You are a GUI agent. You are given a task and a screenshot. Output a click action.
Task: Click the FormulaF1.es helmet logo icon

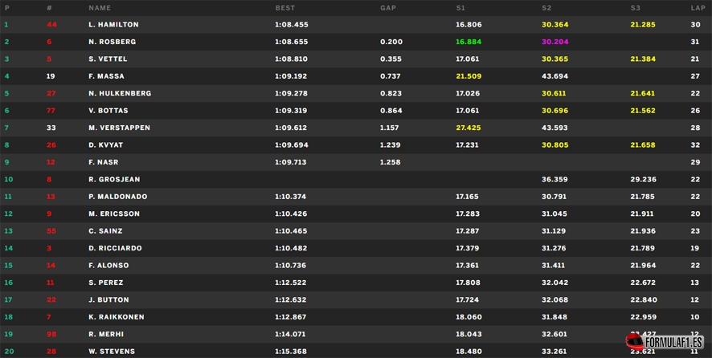click(x=634, y=342)
